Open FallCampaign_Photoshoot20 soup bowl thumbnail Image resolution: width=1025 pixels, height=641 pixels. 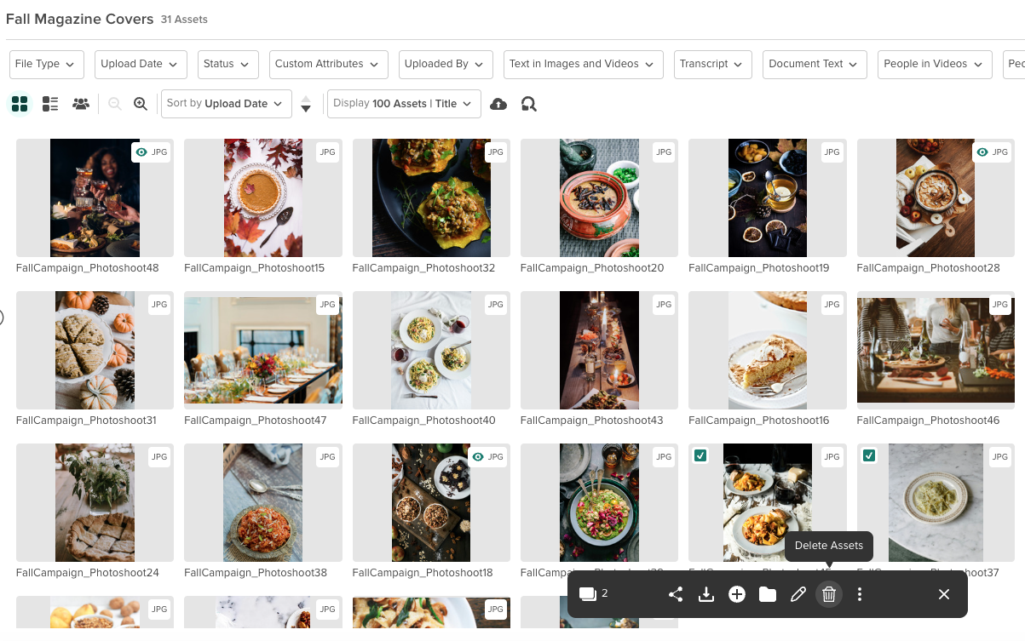[599, 197]
